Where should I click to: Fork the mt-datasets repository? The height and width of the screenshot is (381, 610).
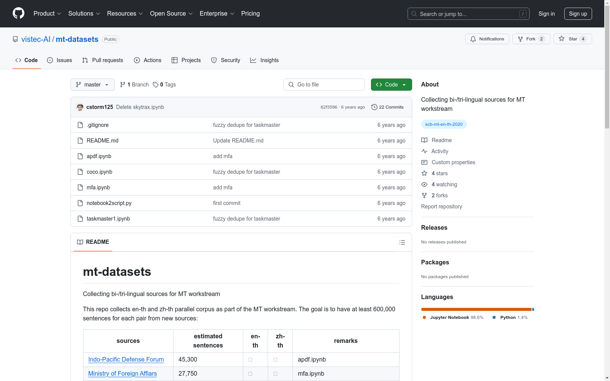[531, 39]
